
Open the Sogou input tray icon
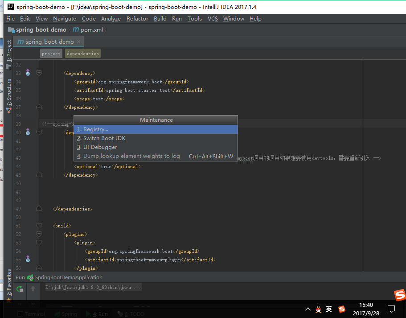click(x=342, y=309)
